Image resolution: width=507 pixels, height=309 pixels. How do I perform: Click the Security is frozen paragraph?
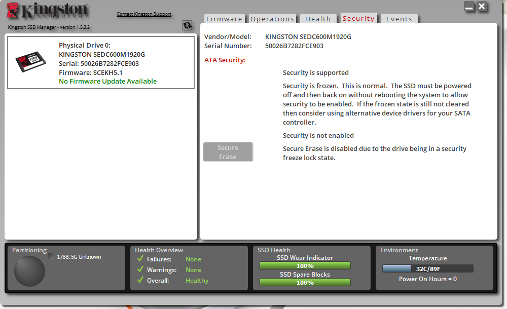pos(377,104)
